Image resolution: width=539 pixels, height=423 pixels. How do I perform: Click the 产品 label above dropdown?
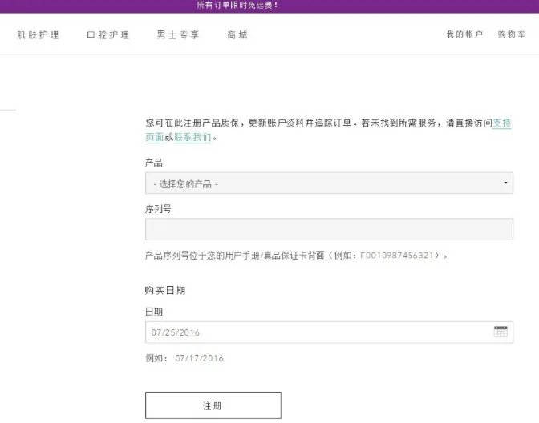point(154,163)
